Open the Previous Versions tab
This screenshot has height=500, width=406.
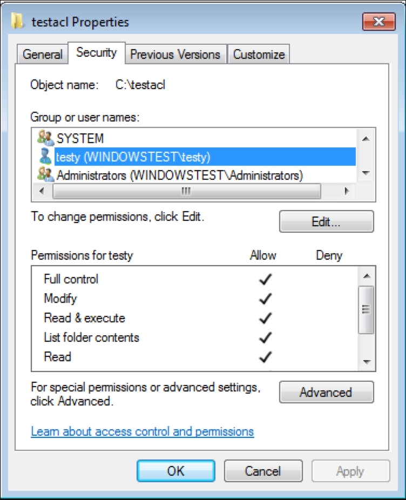click(x=175, y=55)
